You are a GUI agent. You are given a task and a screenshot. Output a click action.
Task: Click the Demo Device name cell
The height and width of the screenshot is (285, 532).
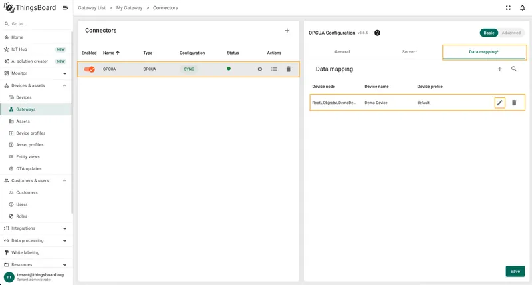coord(376,103)
